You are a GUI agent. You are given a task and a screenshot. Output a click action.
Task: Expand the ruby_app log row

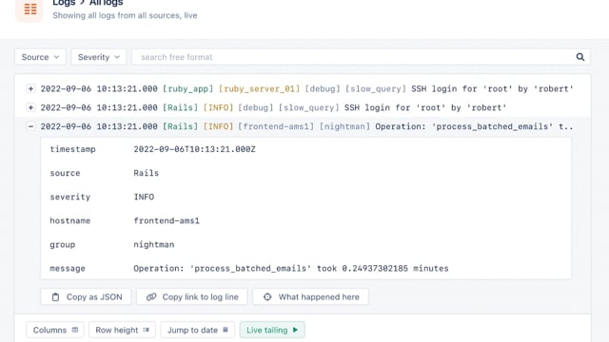point(30,88)
